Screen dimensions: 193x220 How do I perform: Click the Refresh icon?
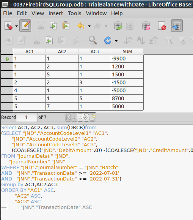(108, 40)
